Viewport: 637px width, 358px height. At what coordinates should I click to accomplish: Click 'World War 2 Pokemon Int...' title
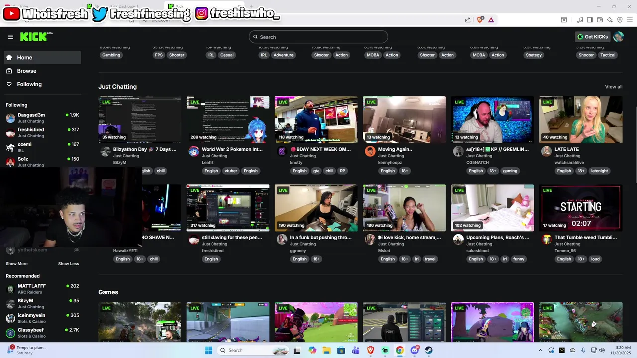point(232,149)
